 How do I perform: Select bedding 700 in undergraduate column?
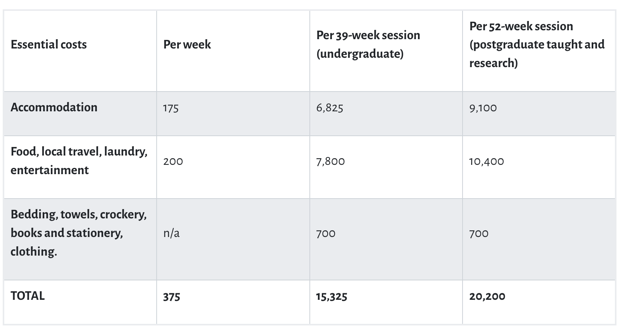click(x=326, y=233)
